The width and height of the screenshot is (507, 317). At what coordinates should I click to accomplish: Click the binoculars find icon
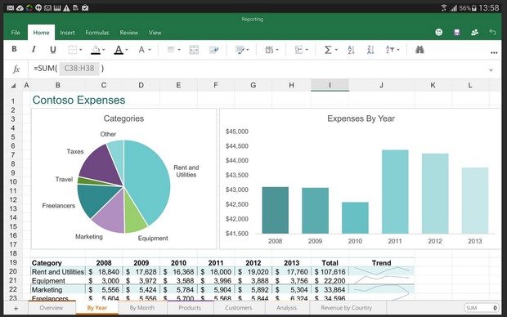420,50
